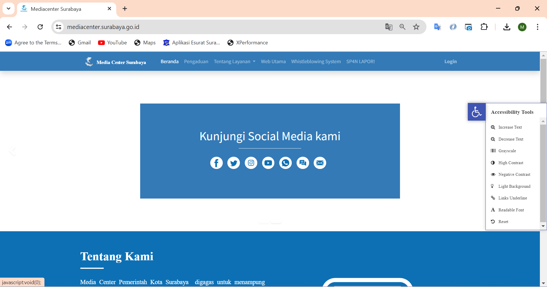This screenshot has height=287, width=547.
Task: Go to the Beranda menu item
Action: pyautogui.click(x=170, y=61)
